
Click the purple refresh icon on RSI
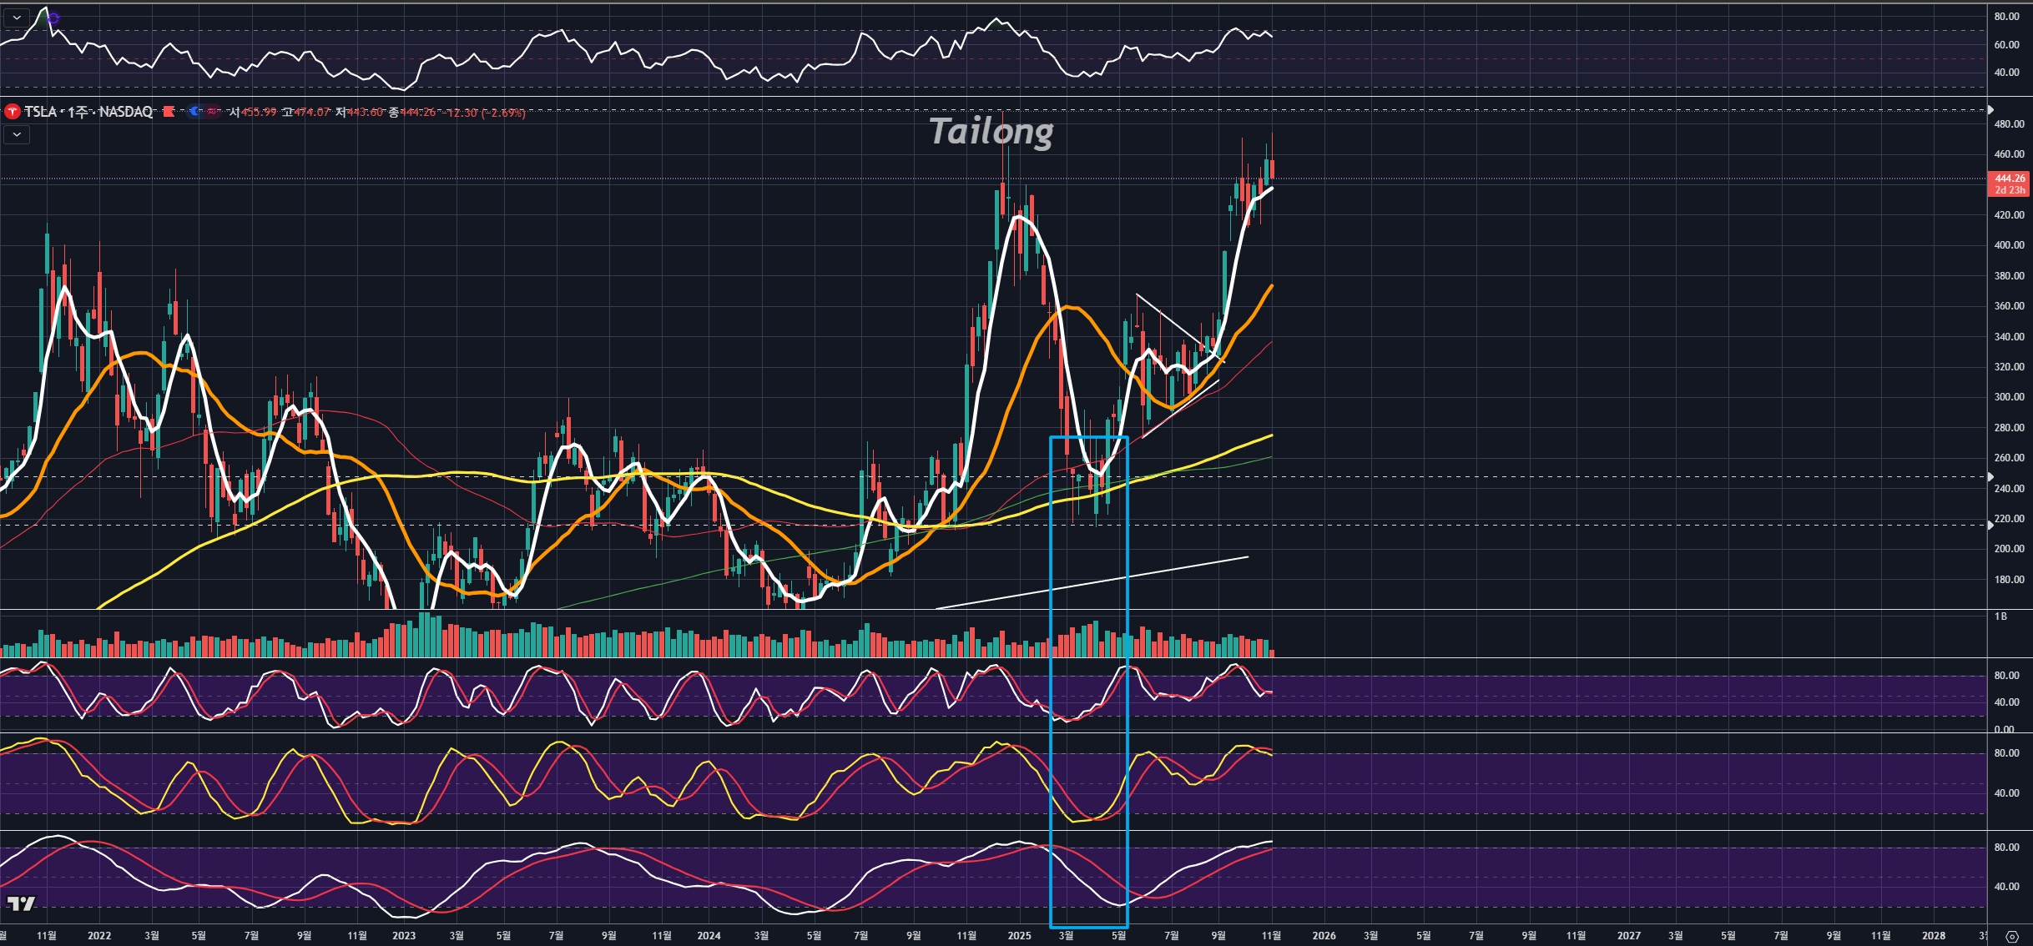[x=53, y=17]
